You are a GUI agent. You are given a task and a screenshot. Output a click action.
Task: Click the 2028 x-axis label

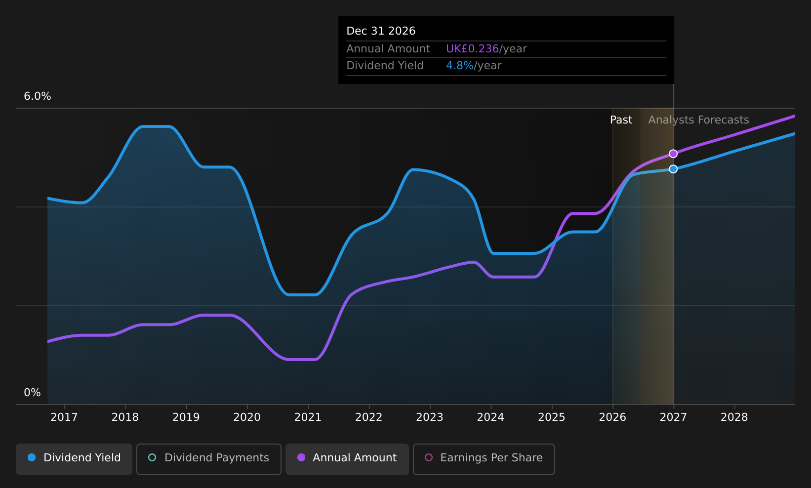point(734,417)
